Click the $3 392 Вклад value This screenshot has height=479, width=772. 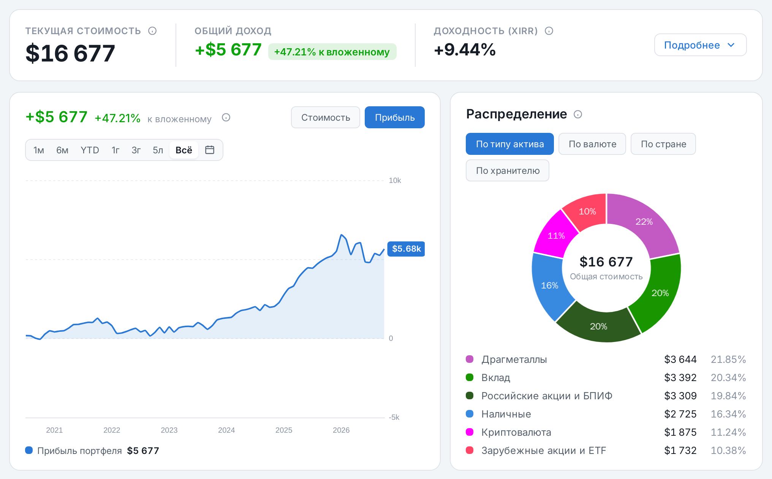[x=680, y=378]
